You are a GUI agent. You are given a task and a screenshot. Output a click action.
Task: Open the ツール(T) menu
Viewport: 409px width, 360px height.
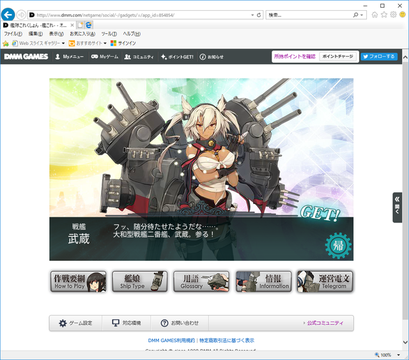click(x=109, y=34)
